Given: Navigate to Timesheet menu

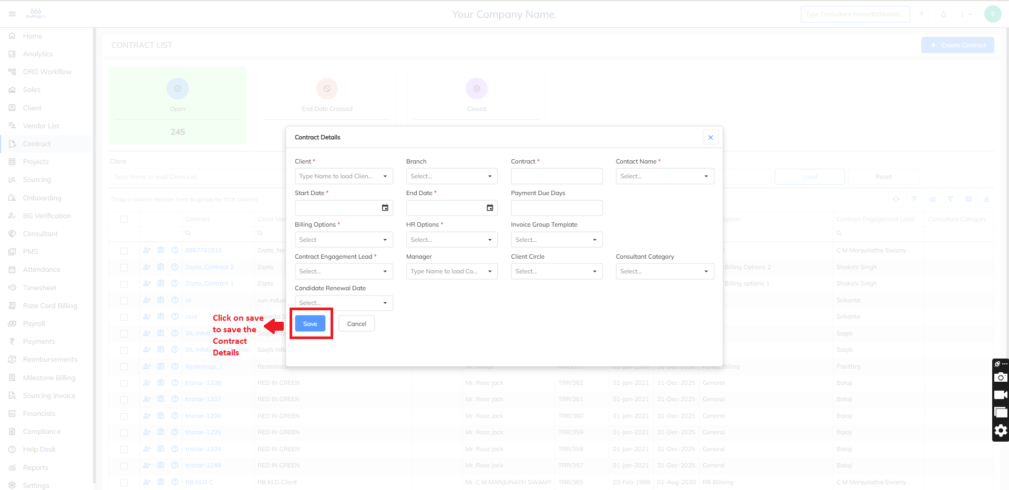Looking at the screenshot, I should (39, 288).
